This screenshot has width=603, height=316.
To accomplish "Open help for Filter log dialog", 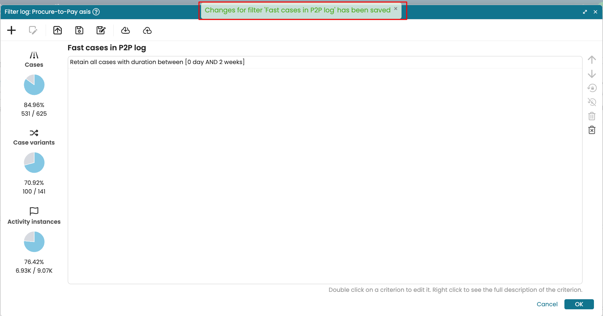I will tap(96, 12).
